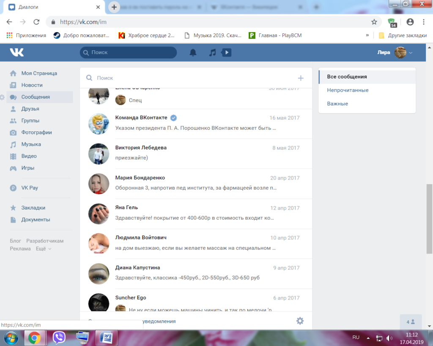Click the Документы file icon
The height and width of the screenshot is (346, 433).
pyautogui.click(x=13, y=220)
